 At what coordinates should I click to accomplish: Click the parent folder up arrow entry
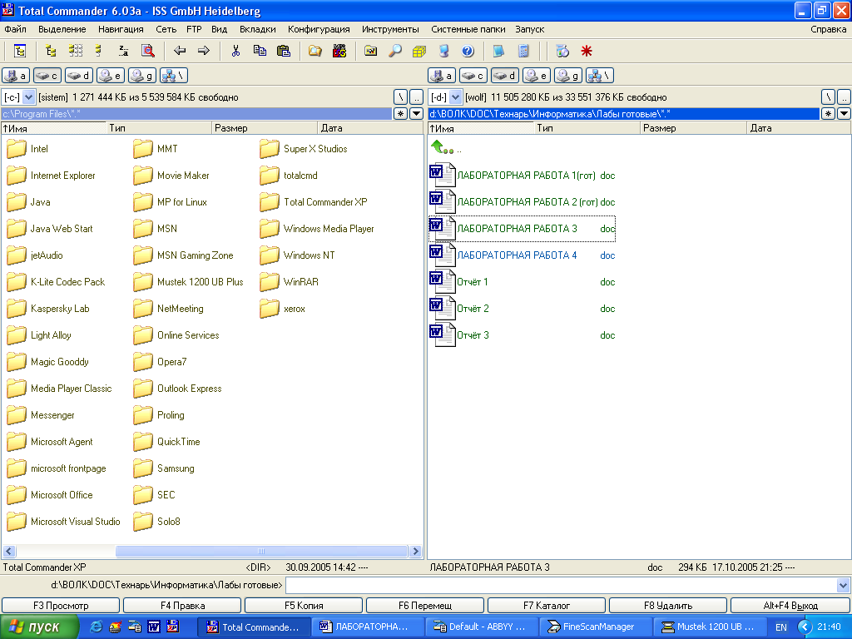(446, 148)
